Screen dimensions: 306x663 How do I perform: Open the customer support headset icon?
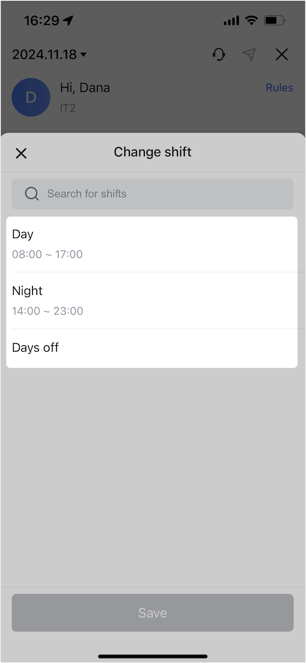[219, 54]
